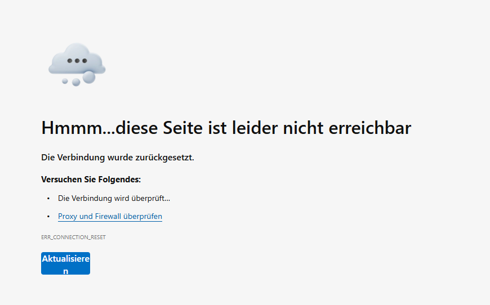Click the word erreichbar in the heading
The height and width of the screenshot is (305, 490).
point(369,128)
